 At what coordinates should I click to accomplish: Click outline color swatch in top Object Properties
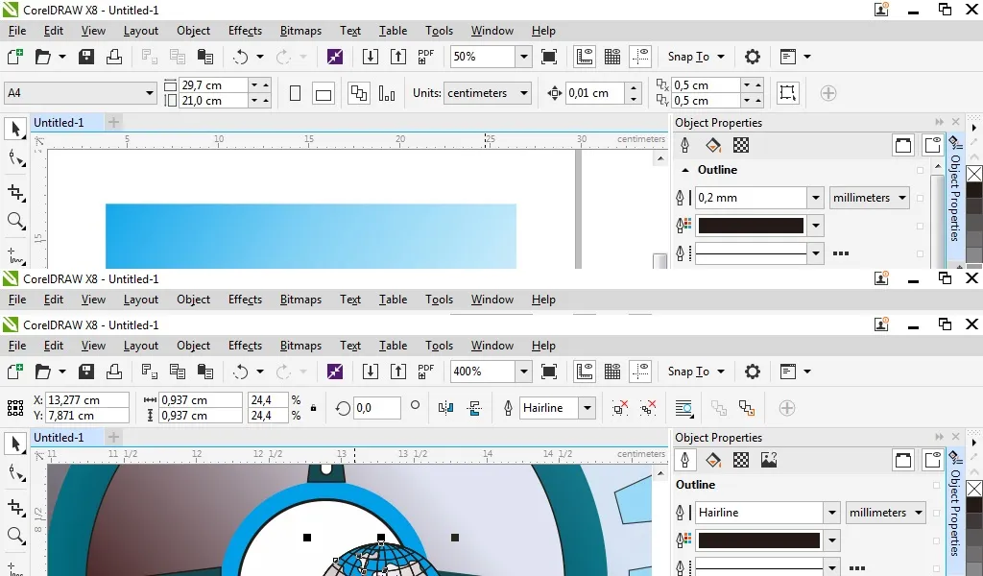click(x=751, y=226)
